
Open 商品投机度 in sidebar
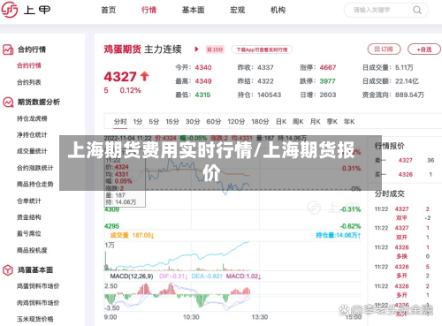(32, 250)
